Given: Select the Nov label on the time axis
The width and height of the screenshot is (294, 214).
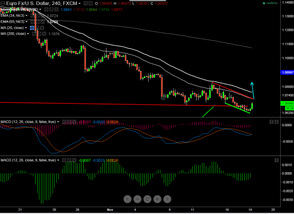Looking at the screenshot, I should point(110,210).
